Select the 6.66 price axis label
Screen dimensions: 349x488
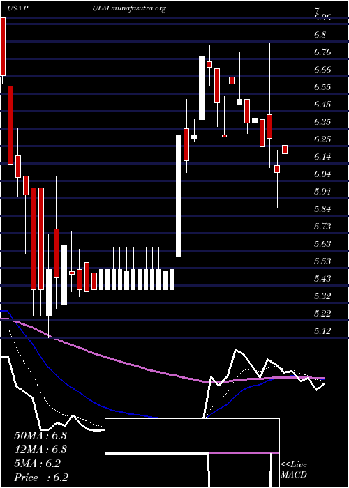322,70
